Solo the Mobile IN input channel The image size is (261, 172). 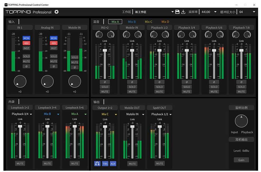point(75,57)
